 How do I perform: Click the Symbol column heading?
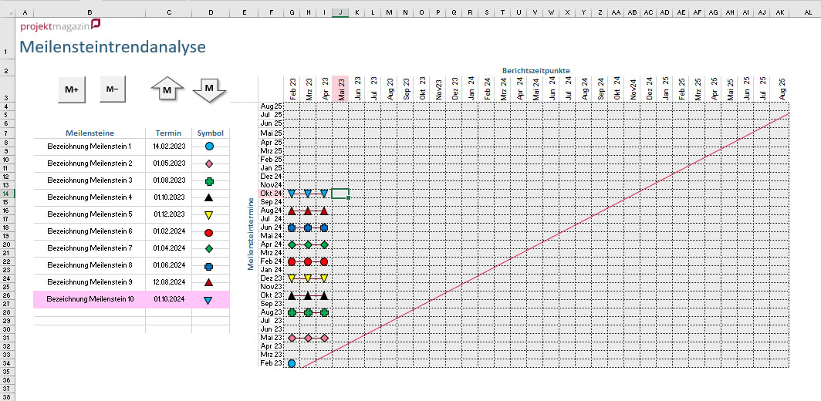point(210,133)
